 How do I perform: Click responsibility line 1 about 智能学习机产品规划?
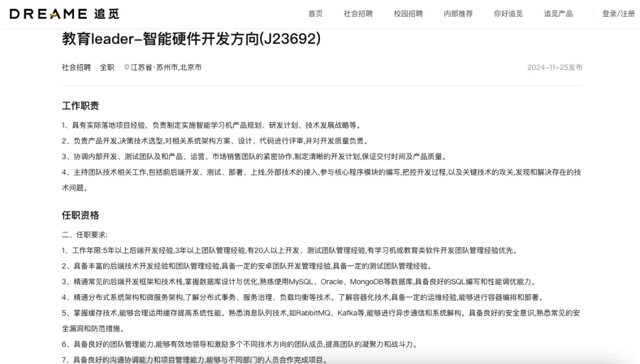[212, 126]
